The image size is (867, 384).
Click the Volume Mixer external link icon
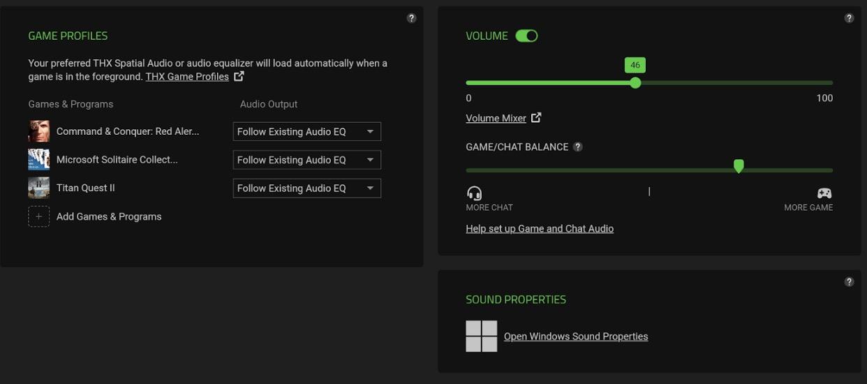(536, 117)
